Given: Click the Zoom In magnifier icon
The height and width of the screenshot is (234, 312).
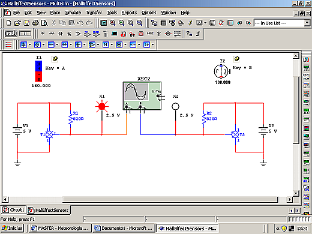Looking at the screenshot, I should coord(113,23).
